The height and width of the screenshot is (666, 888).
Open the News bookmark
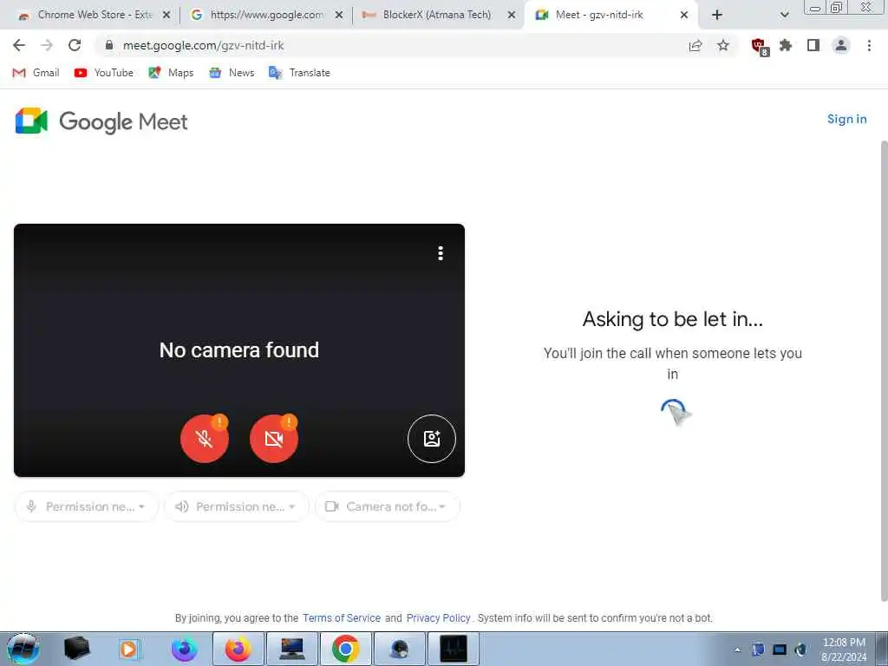(x=232, y=73)
